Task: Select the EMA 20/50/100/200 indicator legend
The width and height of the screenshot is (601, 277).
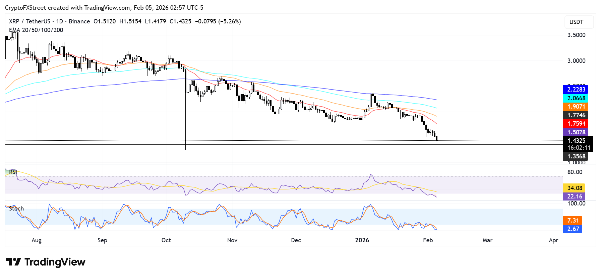Action: pyautogui.click(x=36, y=30)
